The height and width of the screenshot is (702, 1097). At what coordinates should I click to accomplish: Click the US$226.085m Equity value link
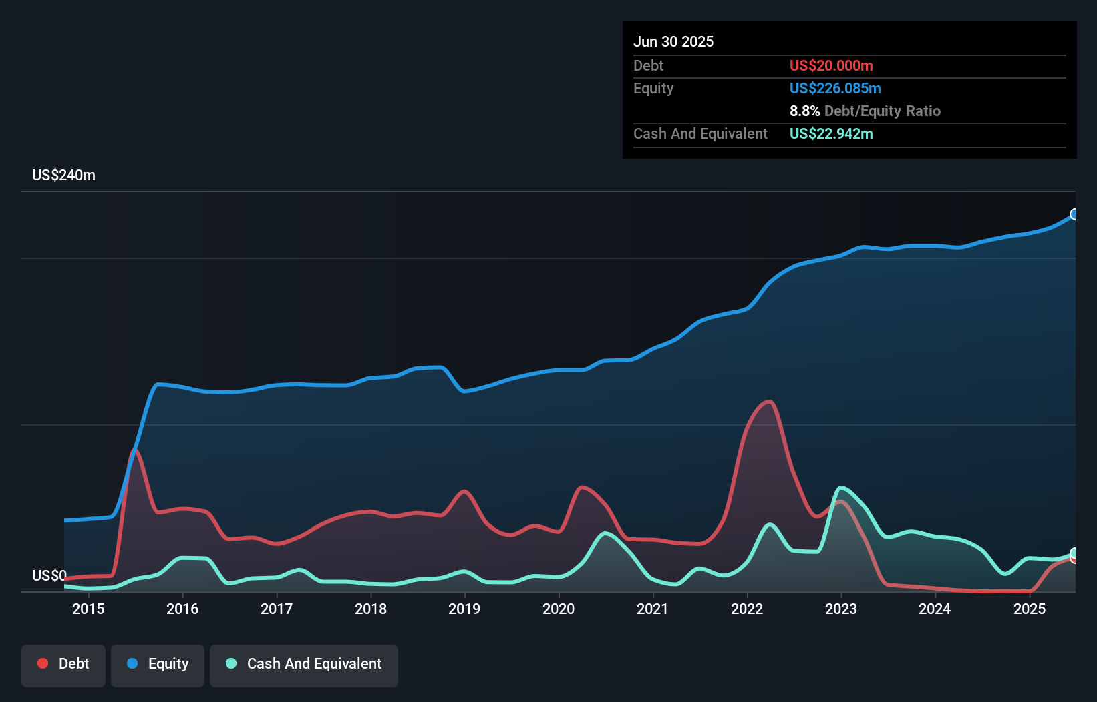click(x=835, y=88)
